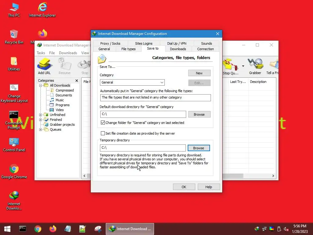Click the muted volume tray icon

pos(286,229)
